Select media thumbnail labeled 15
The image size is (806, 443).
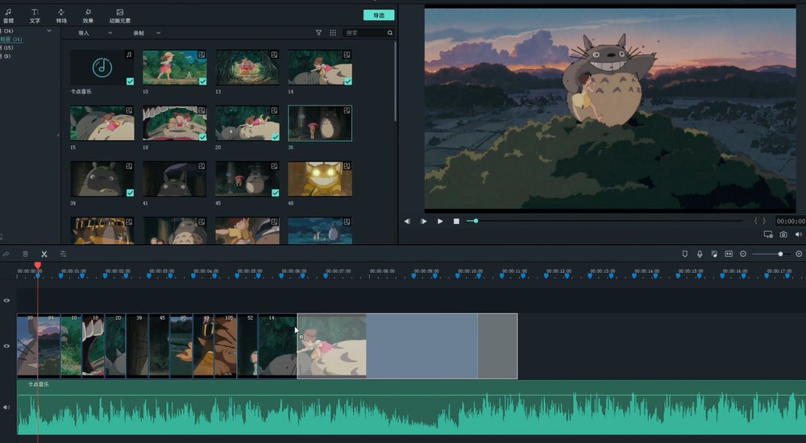point(102,123)
